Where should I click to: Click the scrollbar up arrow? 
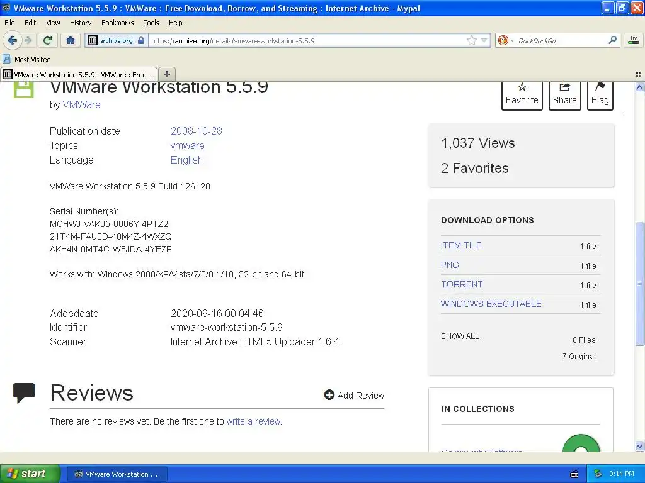tap(639, 87)
